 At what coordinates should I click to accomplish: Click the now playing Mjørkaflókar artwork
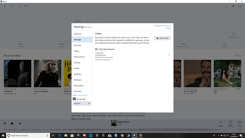pos(114,123)
